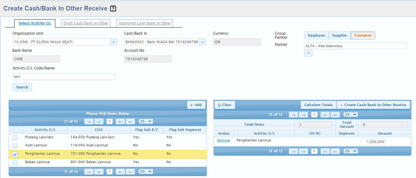Go to previous page in top-left paginator
Screen dimensions: 416x178
point(99,121)
